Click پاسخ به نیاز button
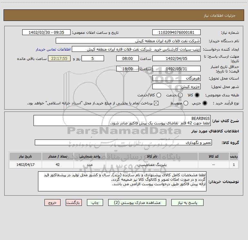Screen dimensions: 248x240 click(187, 203)
